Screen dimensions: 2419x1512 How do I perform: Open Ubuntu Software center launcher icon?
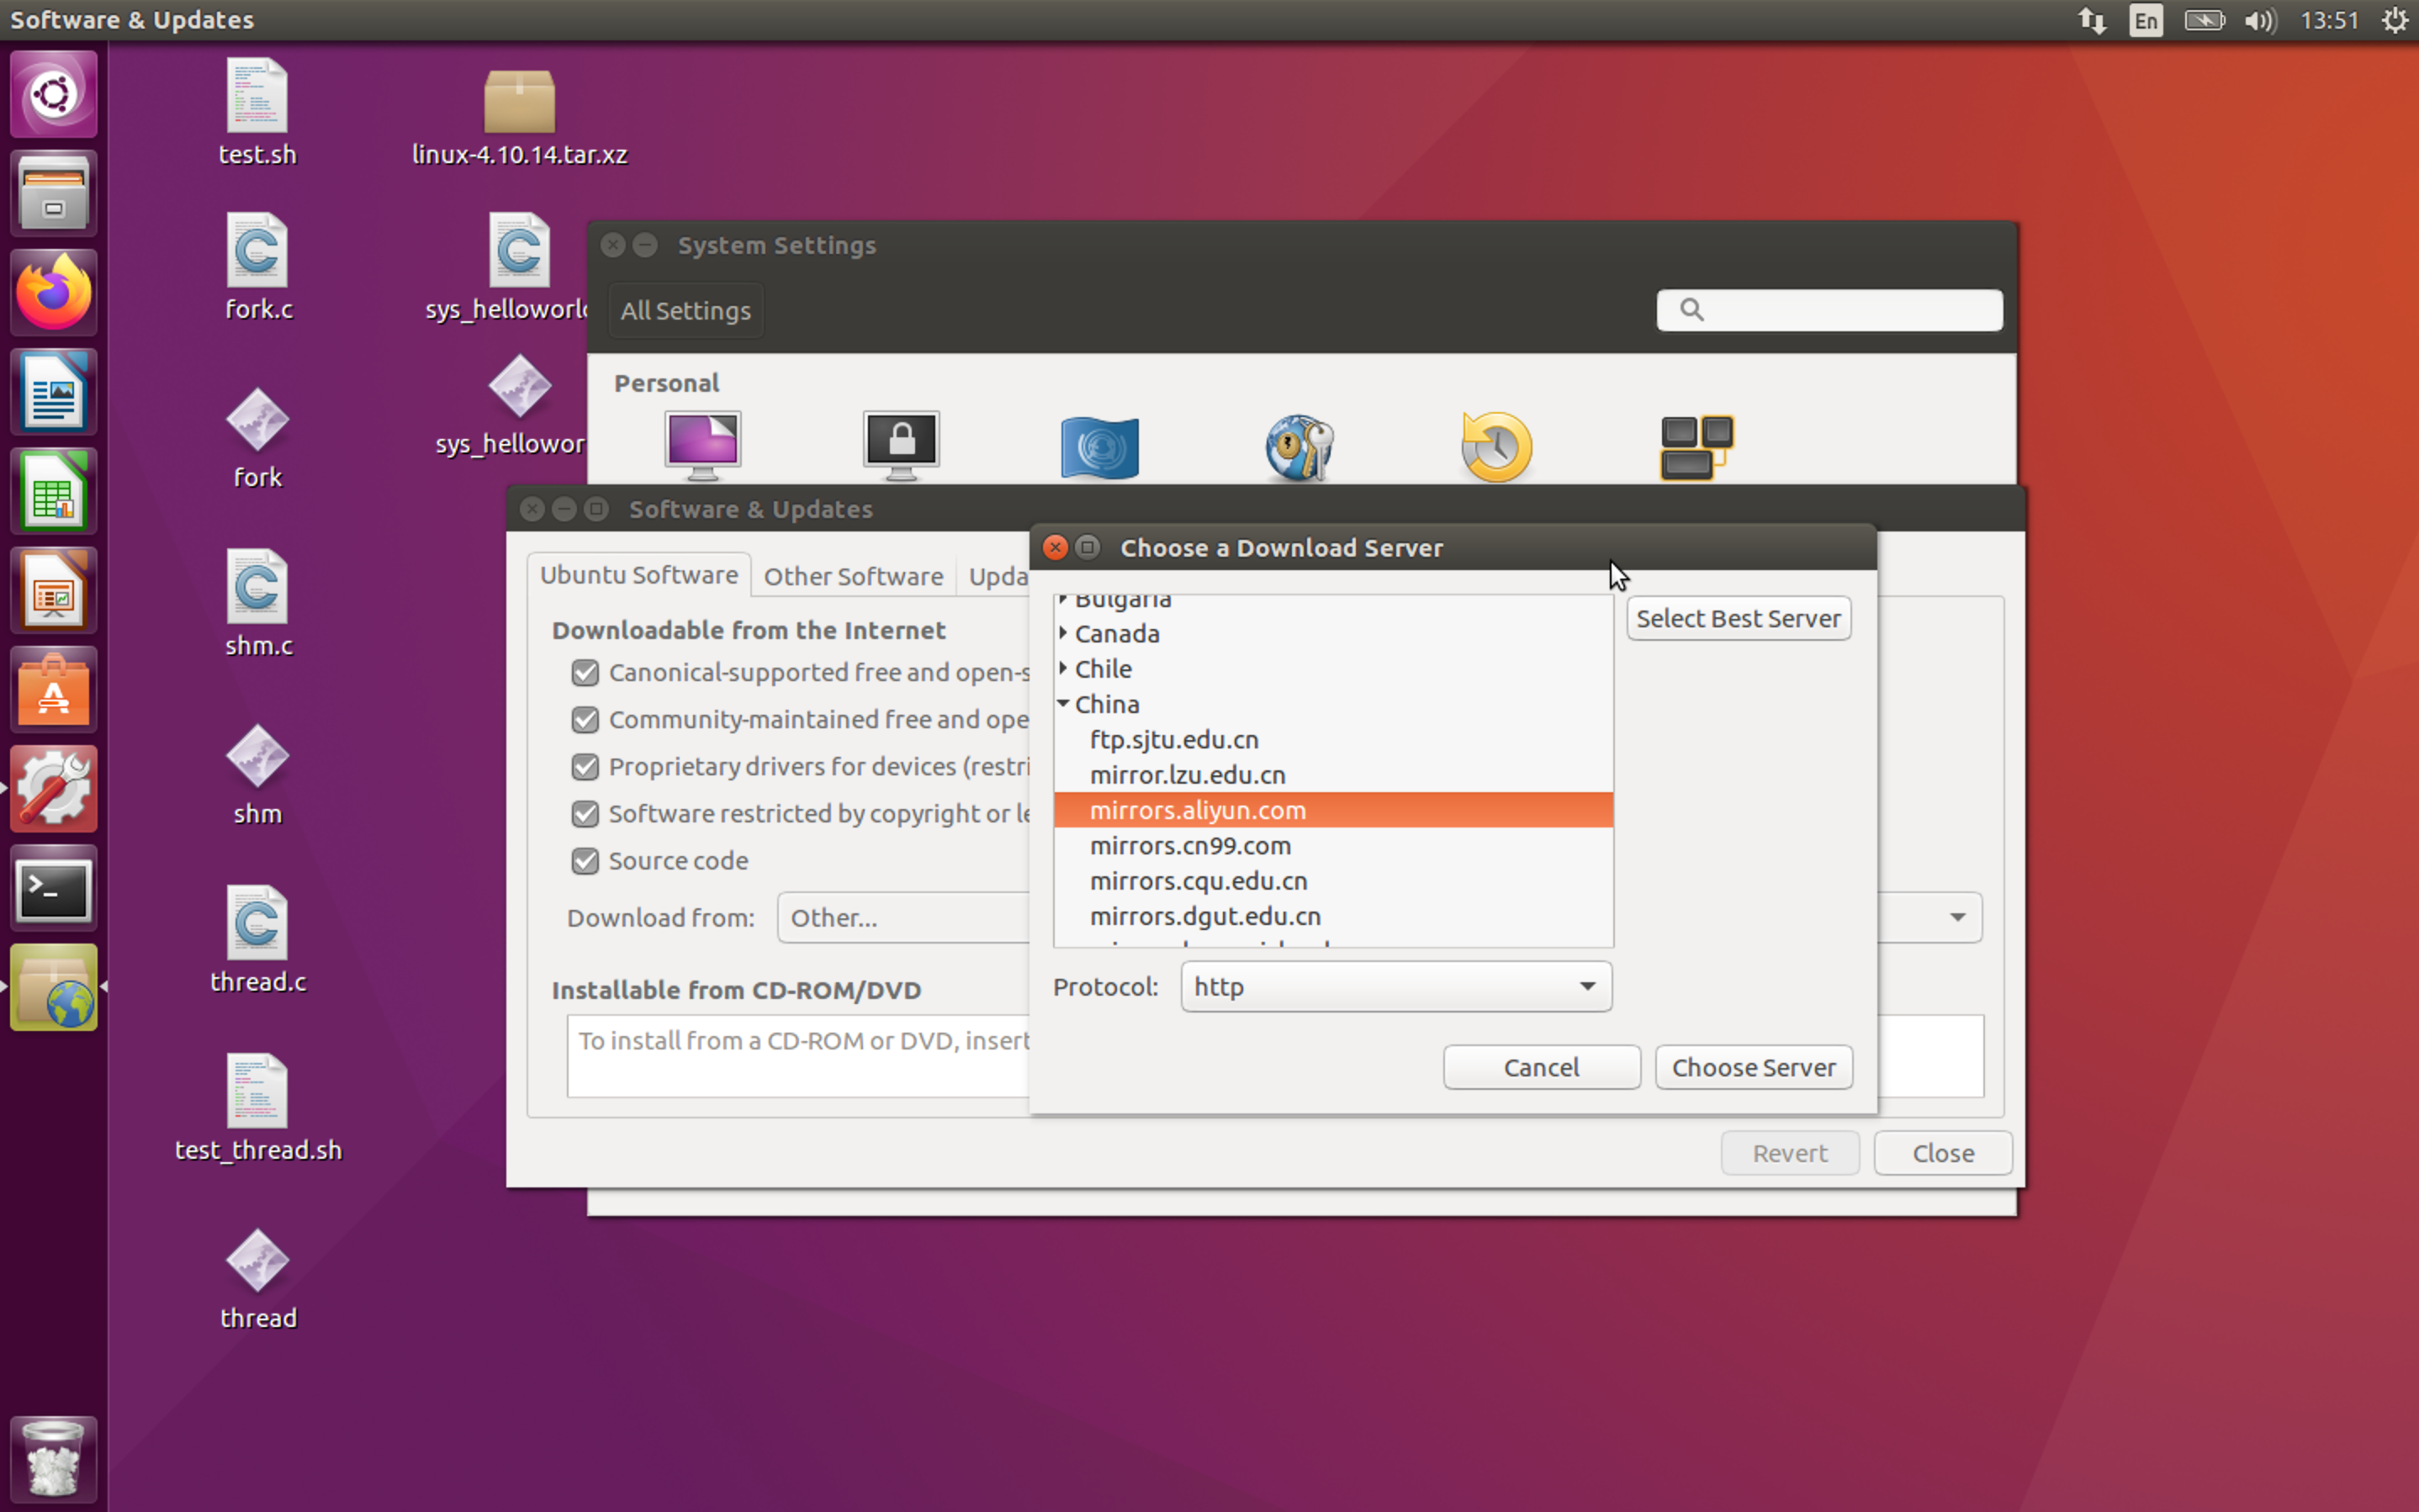tap(53, 690)
